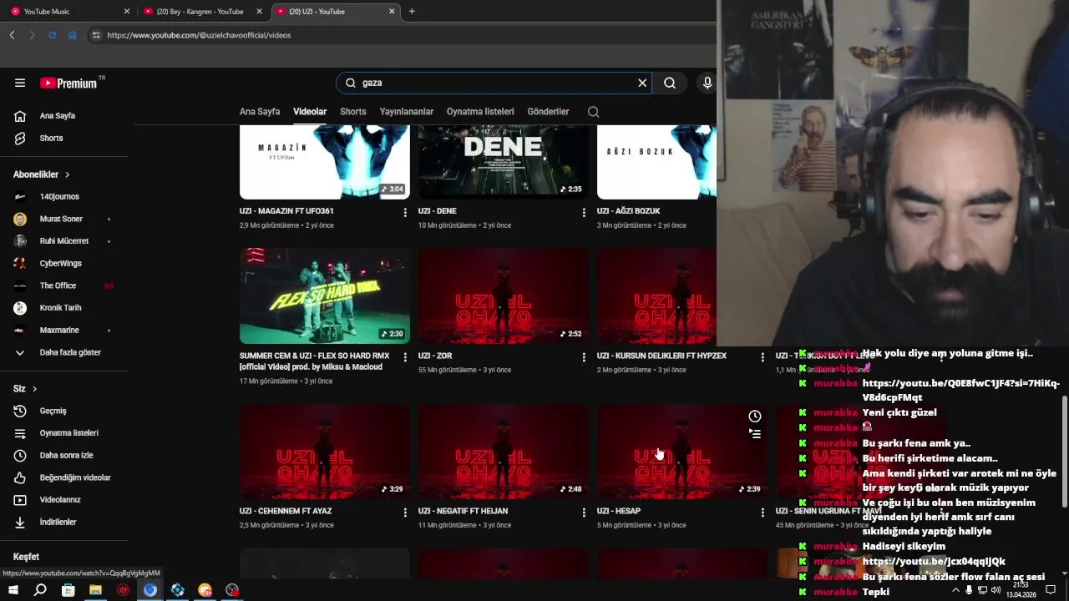Open File Explorer from the taskbar
1069x601 pixels.
coord(95,590)
